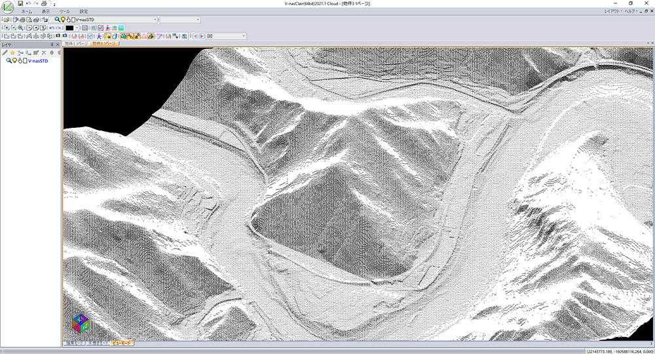This screenshot has width=655, height=354.
Task: Open the ツール ribbon tab
Action: [65, 12]
